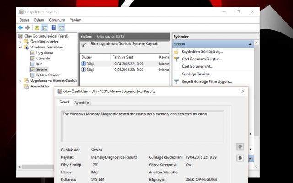The width and height of the screenshot is (293, 183).
Task: Click the filter funnel icon above event list
Action: click(83, 45)
